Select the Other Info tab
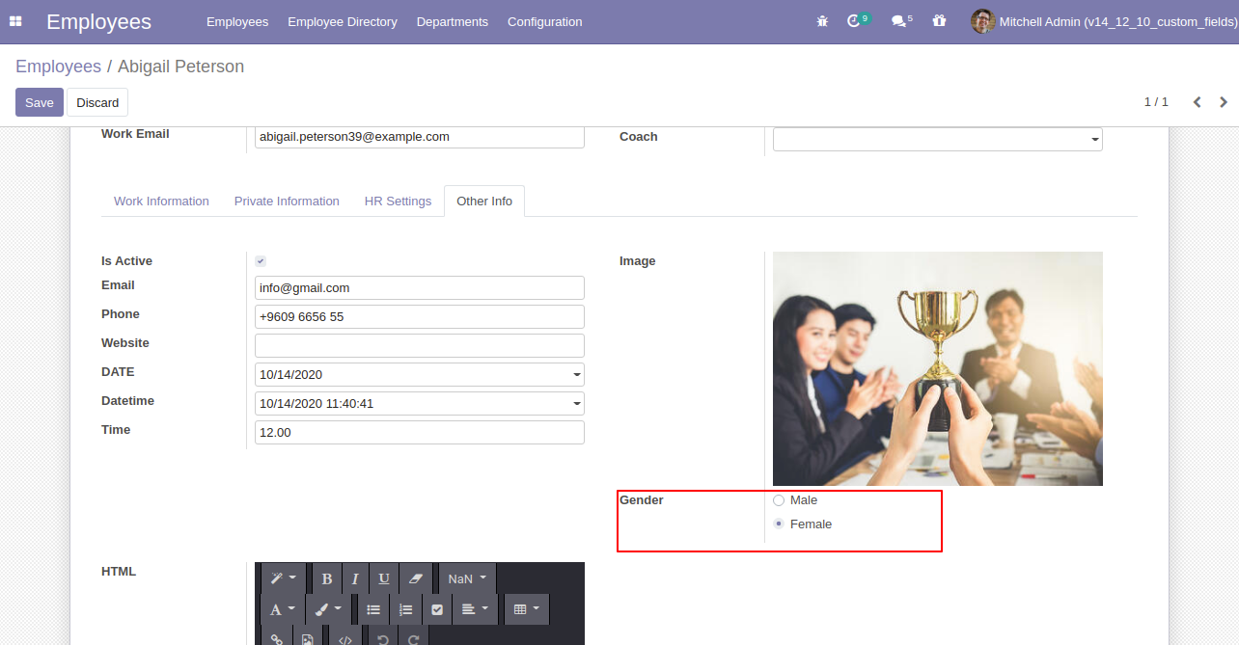Screen dimensions: 1239x645 tap(484, 202)
